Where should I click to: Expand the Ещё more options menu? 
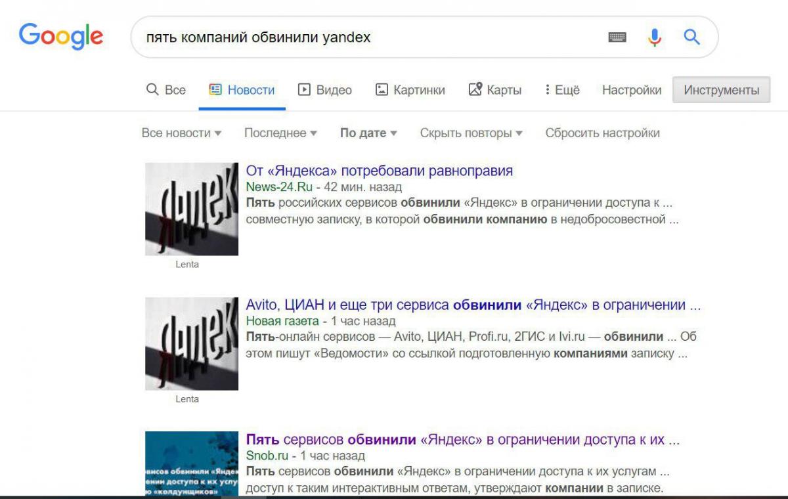click(x=562, y=90)
